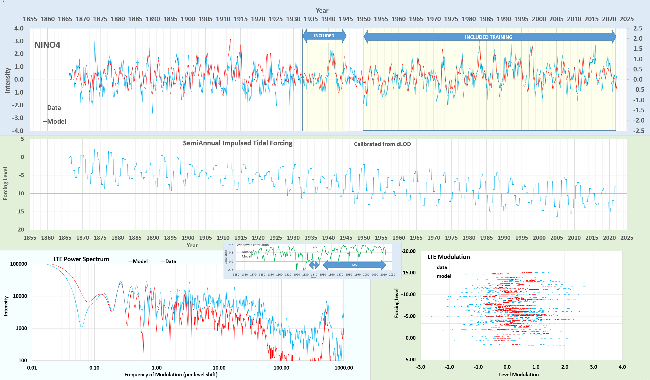Select the LTE Power Spectrum title
The height and width of the screenshot is (380, 650).
[81, 259]
